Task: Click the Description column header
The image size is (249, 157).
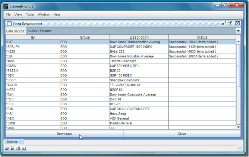Action: [x=139, y=37]
